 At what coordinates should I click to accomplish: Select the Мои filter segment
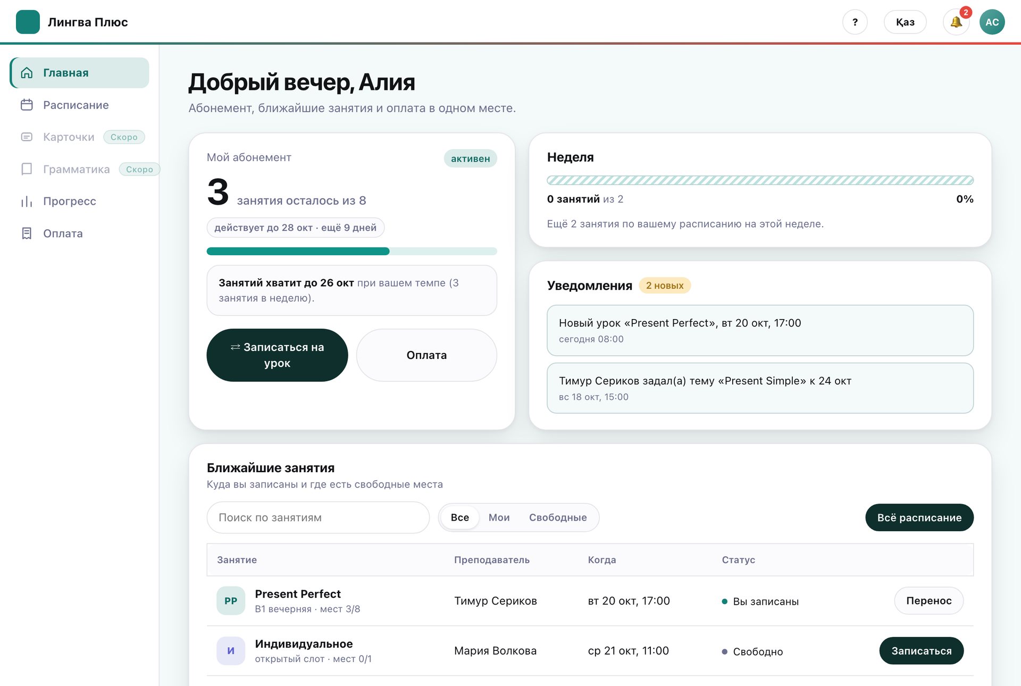tap(499, 517)
